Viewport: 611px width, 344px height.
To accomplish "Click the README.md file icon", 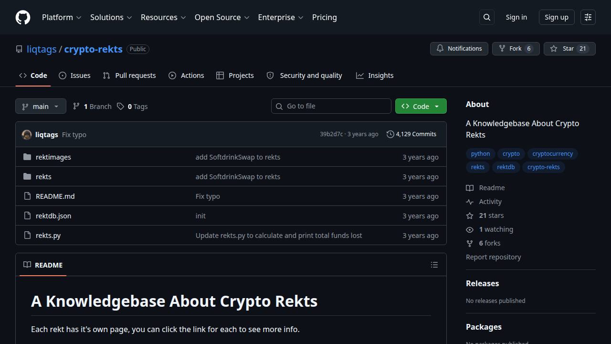I will pyautogui.click(x=27, y=196).
